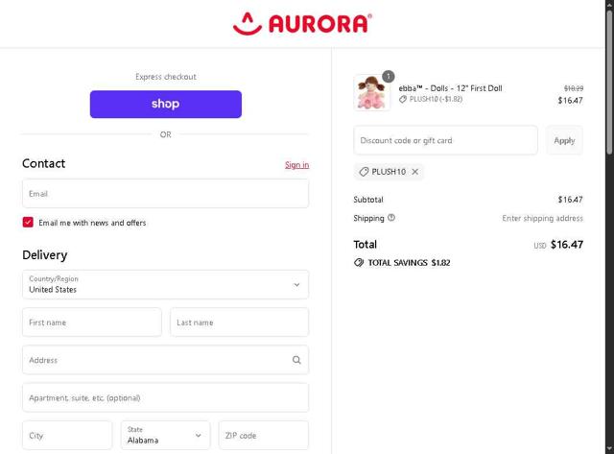Click the Aurora logo in the header
This screenshot has width=614, height=454.
[x=302, y=24]
